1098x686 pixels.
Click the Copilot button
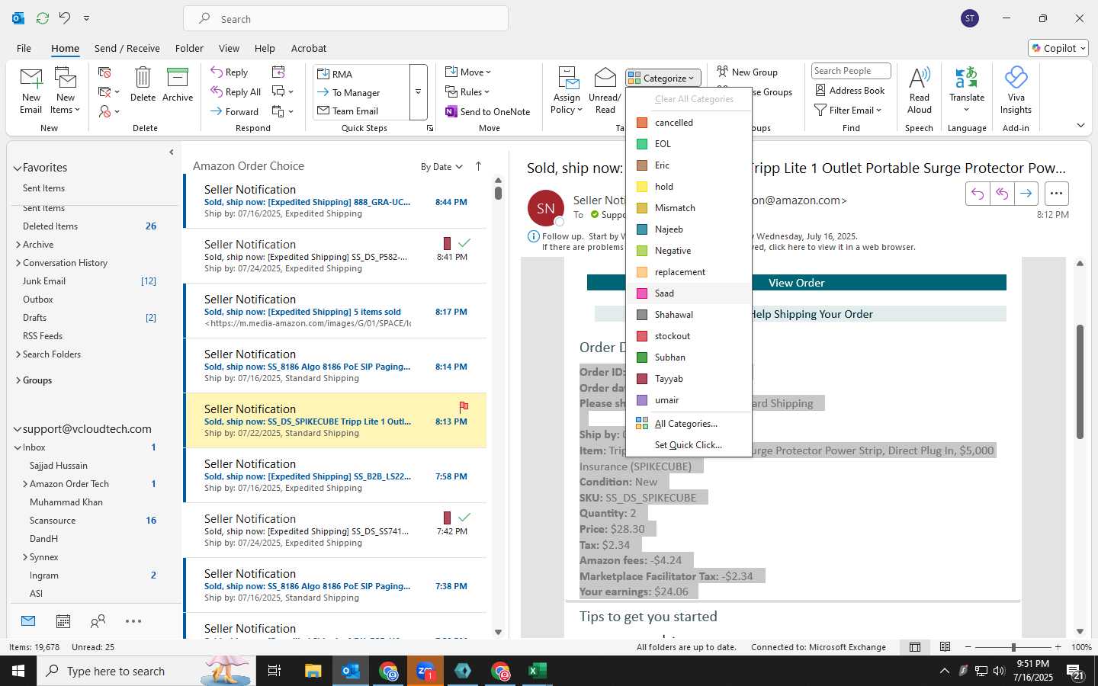click(1058, 48)
